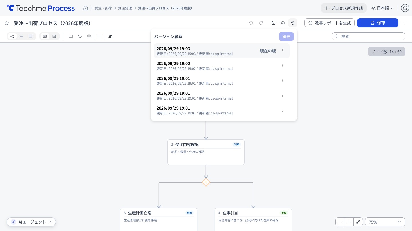Save the process with 保存

tap(378, 23)
